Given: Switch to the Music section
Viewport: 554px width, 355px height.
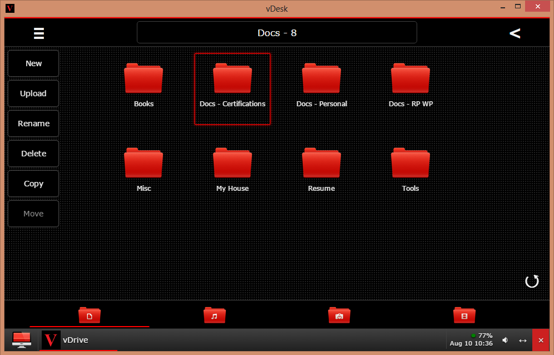Looking at the screenshot, I should click(x=214, y=315).
